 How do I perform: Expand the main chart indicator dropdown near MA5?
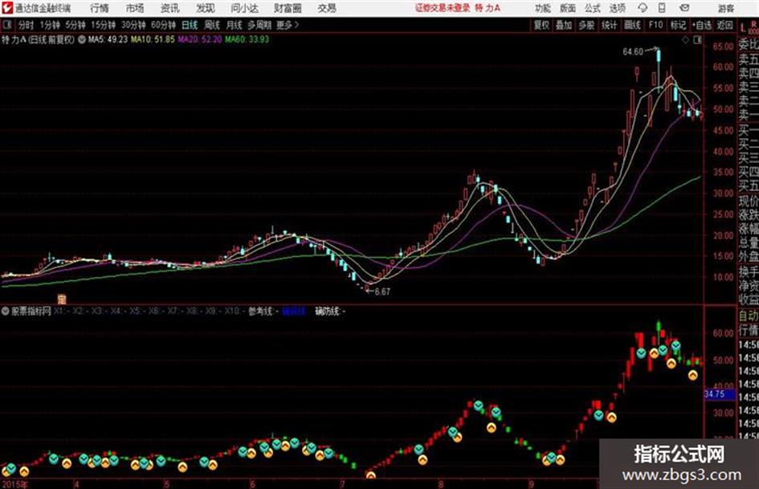[82, 39]
